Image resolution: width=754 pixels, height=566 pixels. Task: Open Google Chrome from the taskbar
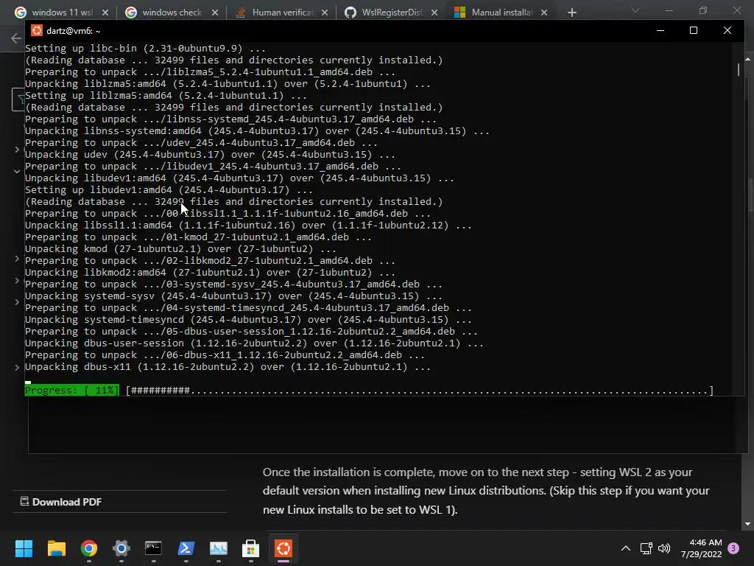[89, 548]
